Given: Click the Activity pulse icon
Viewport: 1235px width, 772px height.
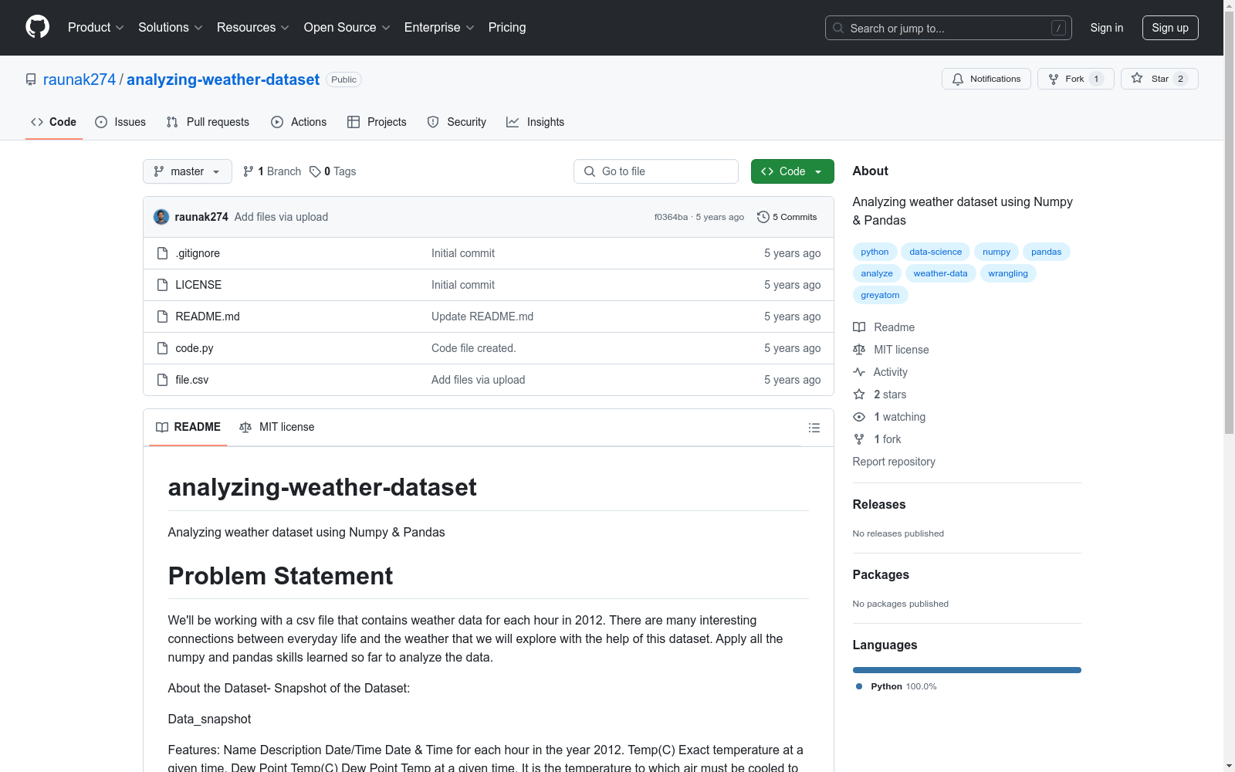Looking at the screenshot, I should (x=859, y=372).
